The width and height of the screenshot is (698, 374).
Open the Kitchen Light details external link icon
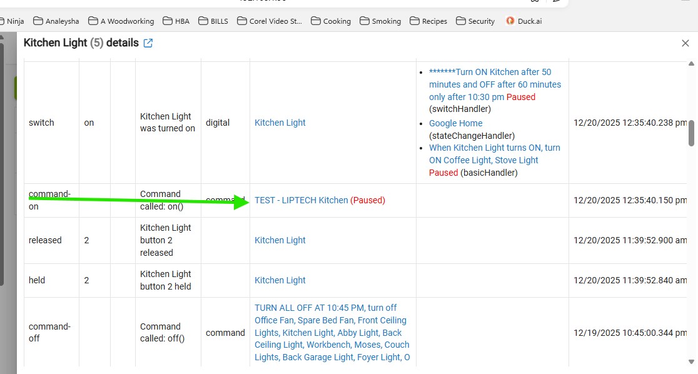148,43
